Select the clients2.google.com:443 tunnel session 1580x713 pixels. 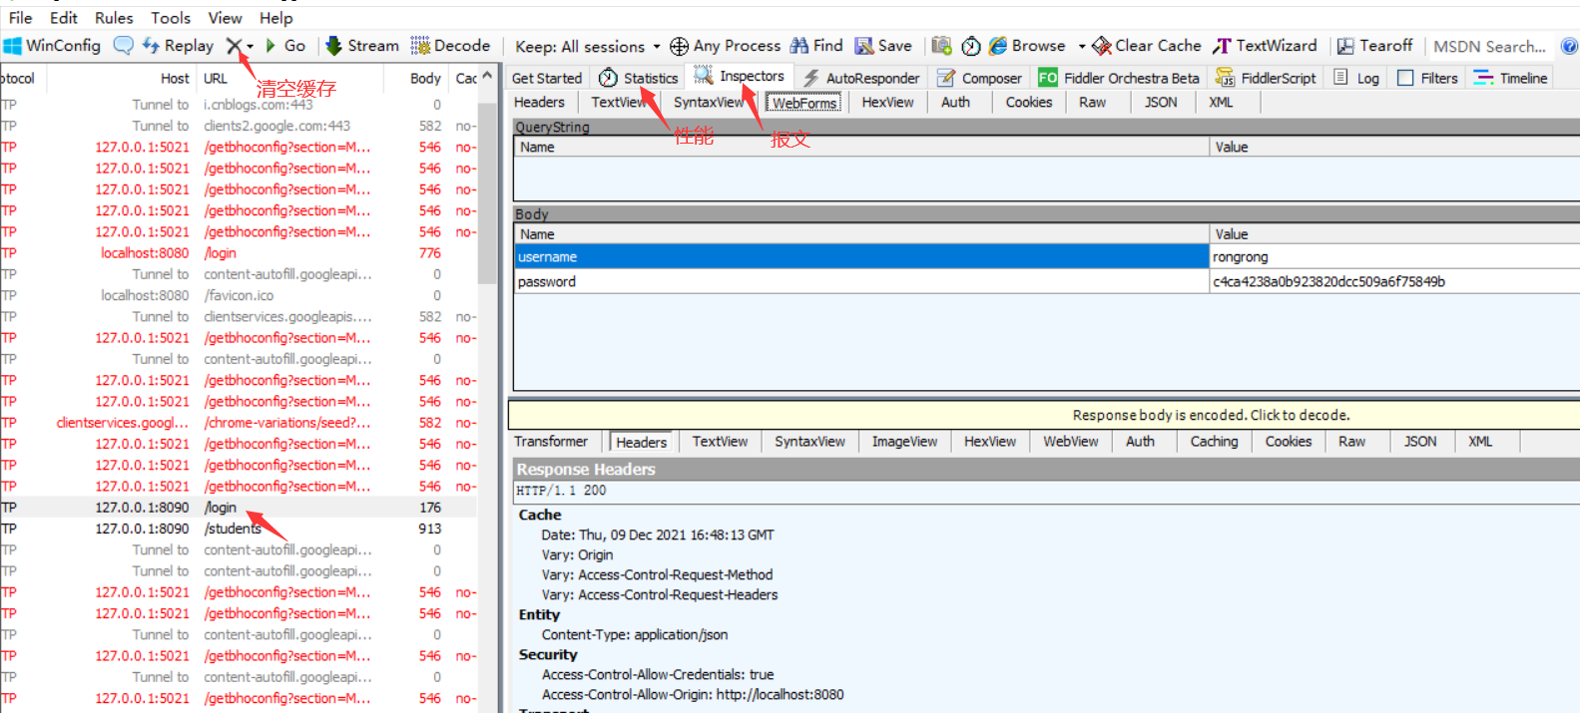point(239,126)
